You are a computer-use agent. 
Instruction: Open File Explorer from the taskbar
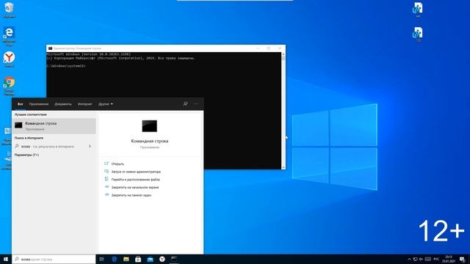pos(126,259)
